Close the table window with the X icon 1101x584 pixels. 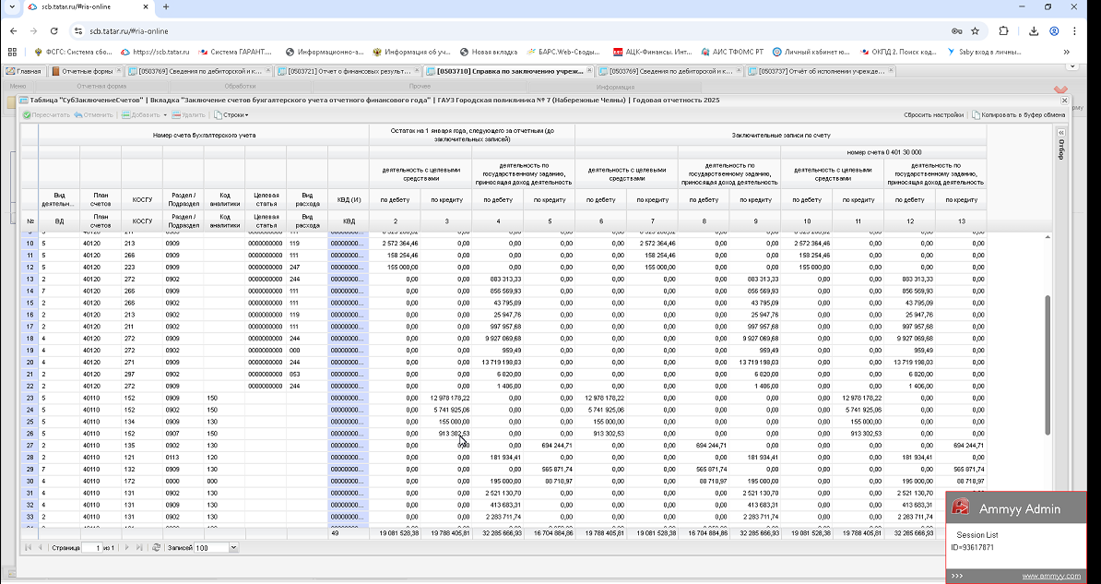(1064, 100)
